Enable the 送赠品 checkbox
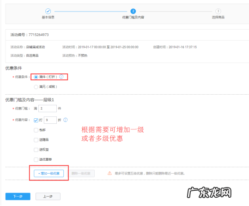Viewport: 249px width, 206px height. [36, 140]
